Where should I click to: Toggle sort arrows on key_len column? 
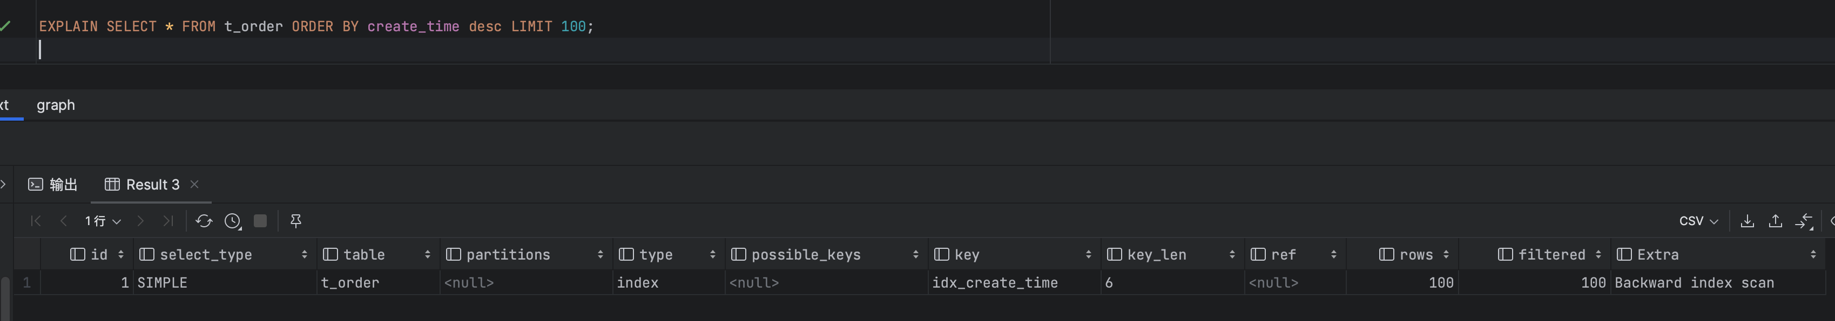(x=1232, y=254)
